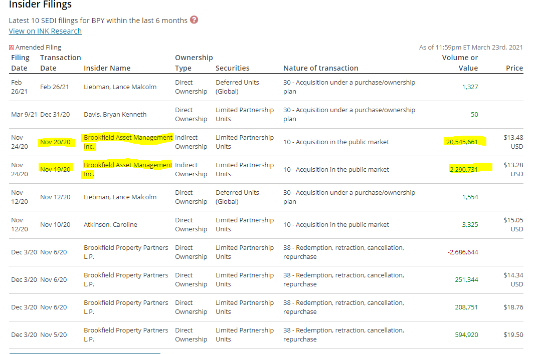
Task: Click Liebman, Lance Malcolm in Feb 26/21 row
Action: [x=120, y=87]
